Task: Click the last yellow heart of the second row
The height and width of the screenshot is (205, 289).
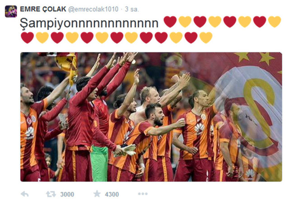Action: click(x=206, y=37)
